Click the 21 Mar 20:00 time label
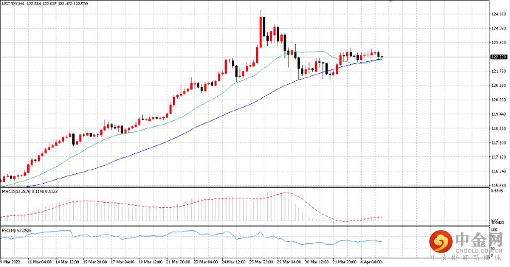 (x=178, y=262)
